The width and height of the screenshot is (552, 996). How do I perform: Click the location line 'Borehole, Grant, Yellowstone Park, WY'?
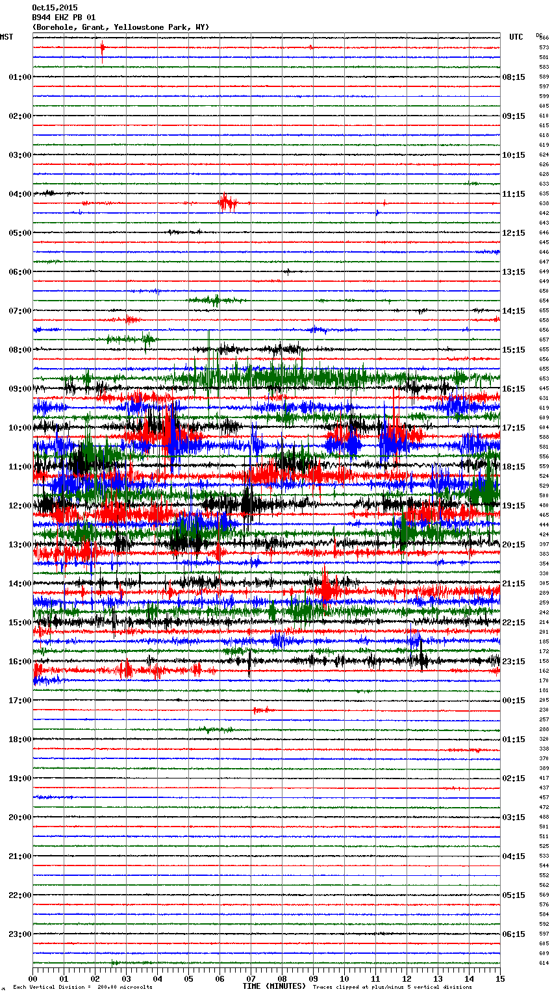coord(121,27)
